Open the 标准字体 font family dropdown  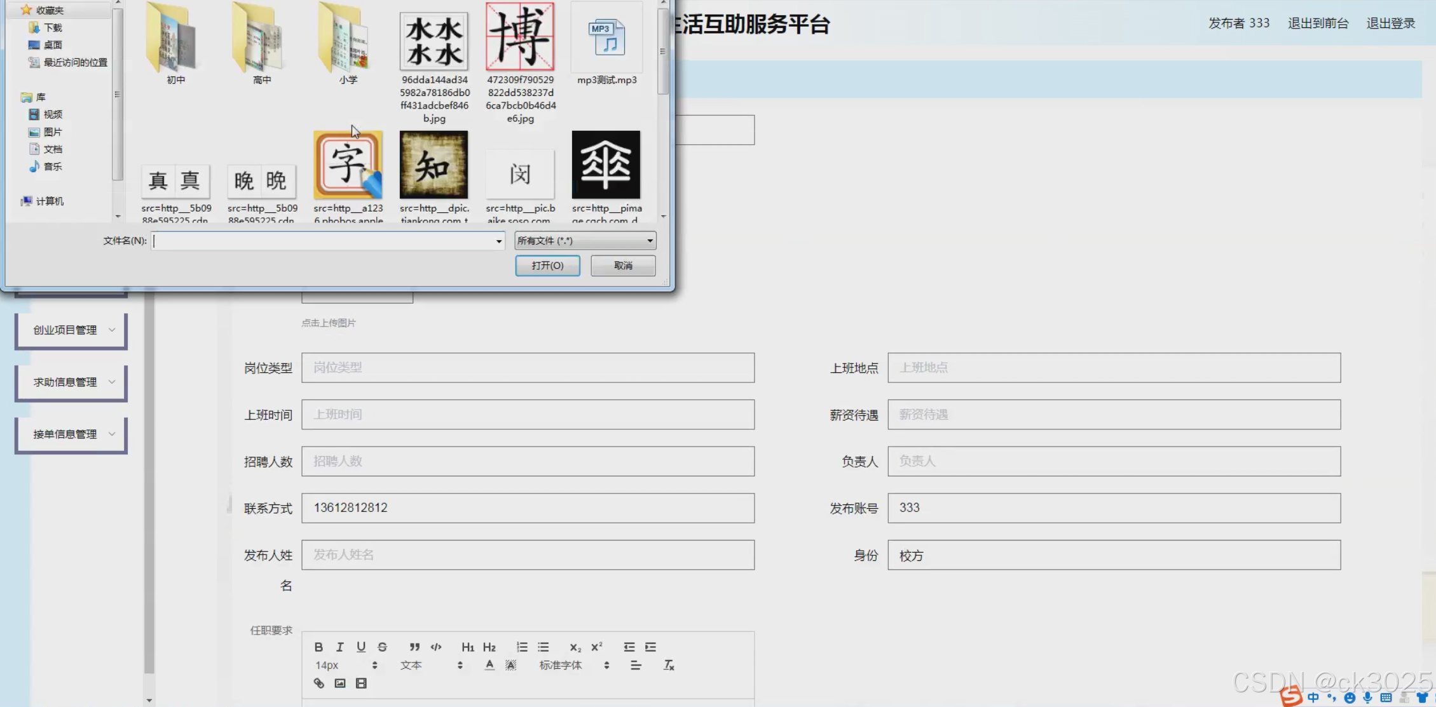click(x=574, y=665)
